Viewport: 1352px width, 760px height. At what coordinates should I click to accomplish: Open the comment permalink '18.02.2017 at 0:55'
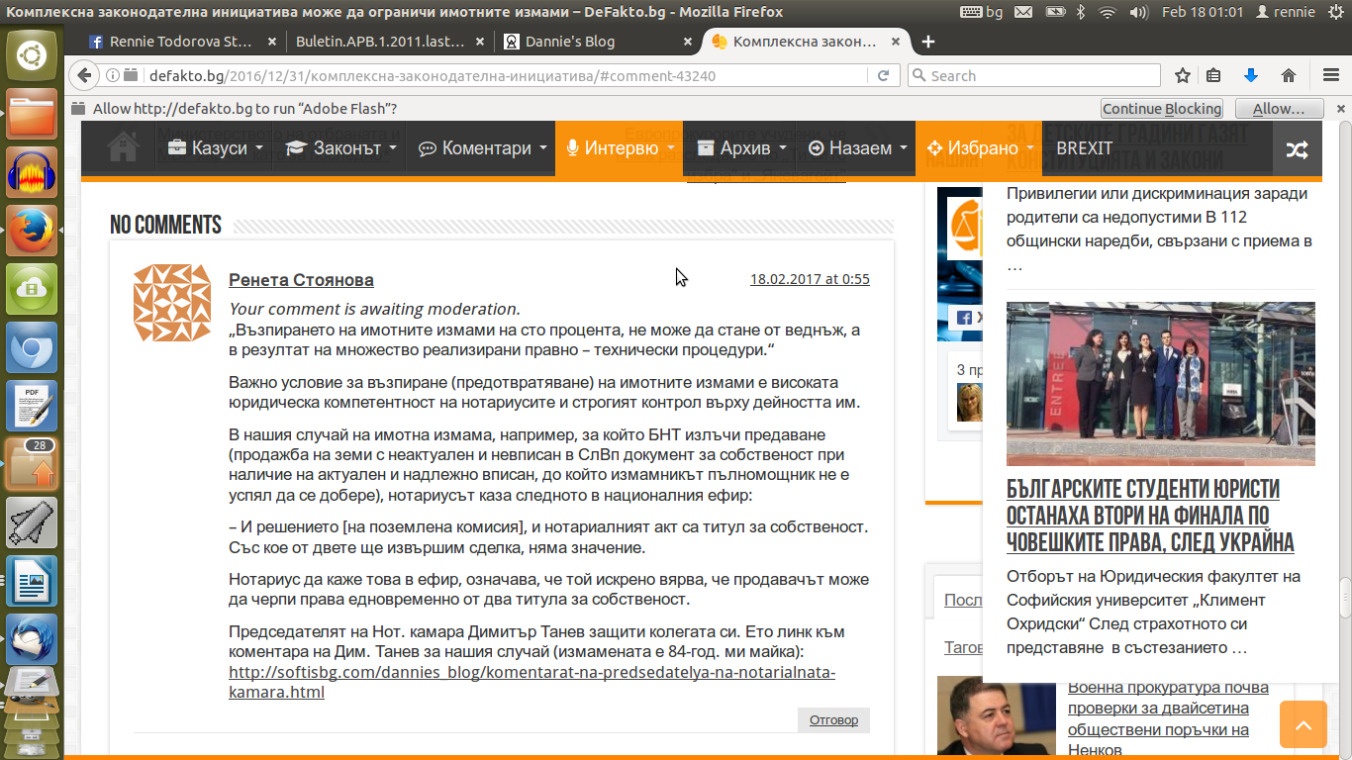click(x=810, y=279)
